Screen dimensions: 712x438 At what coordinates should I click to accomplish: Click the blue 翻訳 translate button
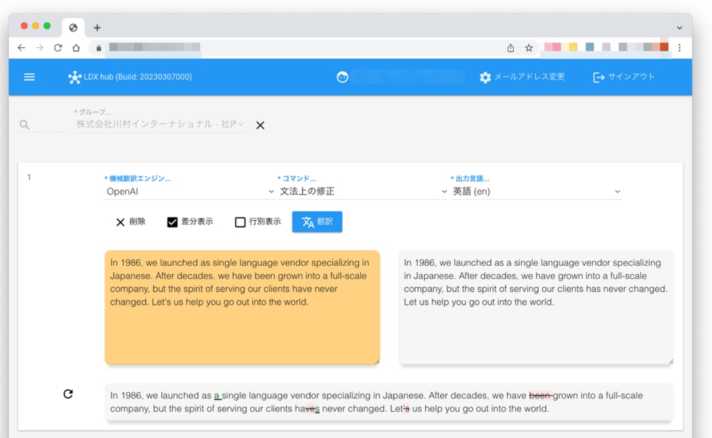(x=317, y=222)
